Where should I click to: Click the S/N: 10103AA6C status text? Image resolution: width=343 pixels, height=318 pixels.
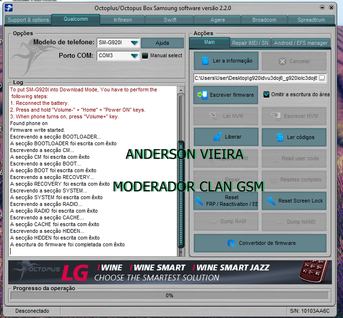[310, 311]
